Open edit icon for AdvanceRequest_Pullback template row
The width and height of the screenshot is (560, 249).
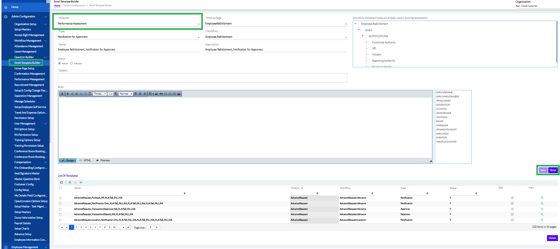tap(512, 198)
